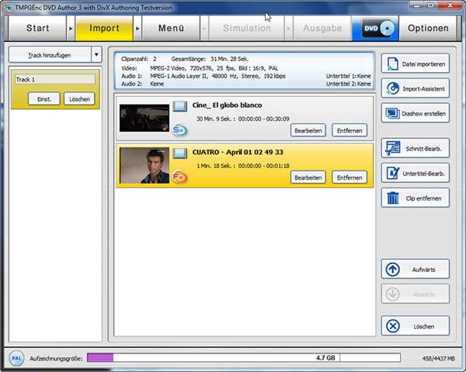The height and width of the screenshot is (372, 466).
Task: Click the Aufzeichnungsgröße capacity bar
Action: [243, 358]
